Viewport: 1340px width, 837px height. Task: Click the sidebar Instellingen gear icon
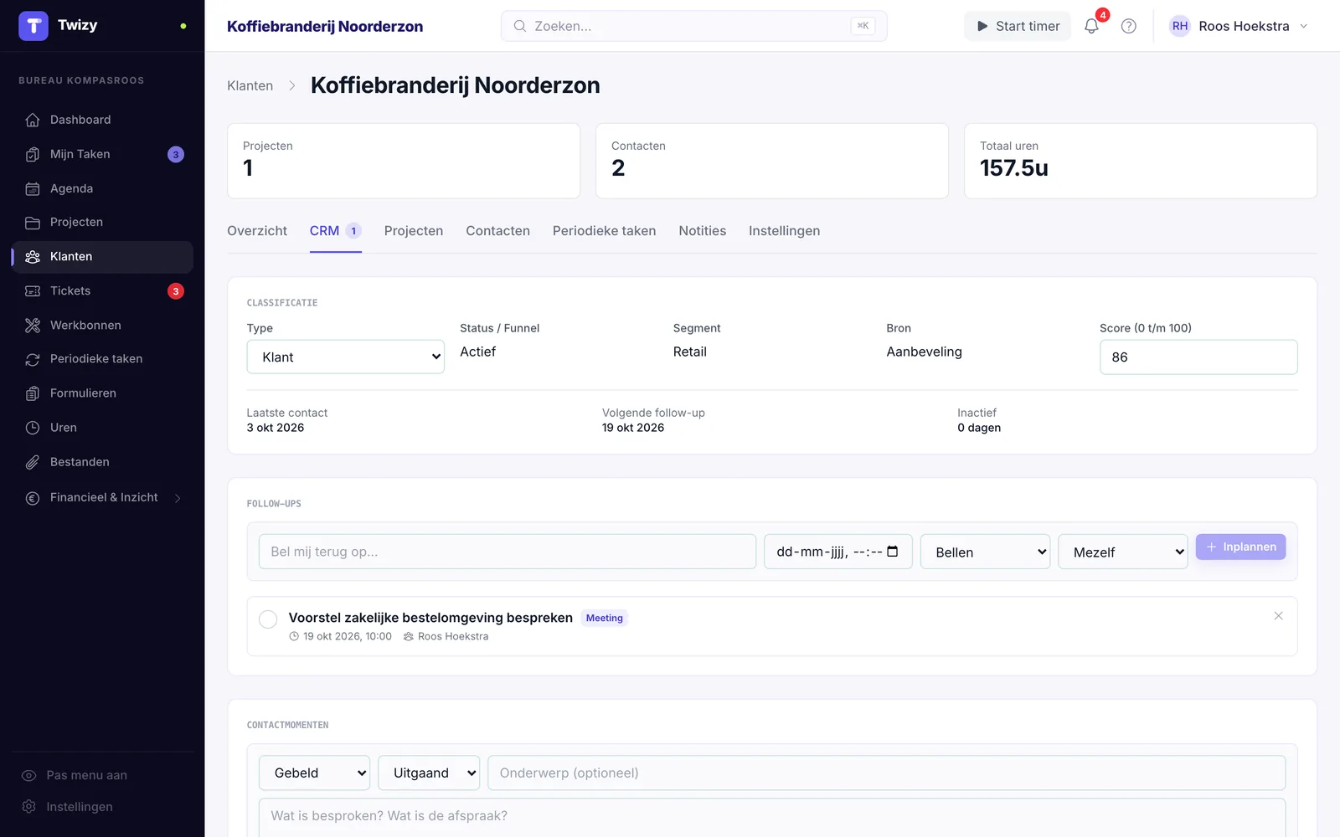point(29,807)
